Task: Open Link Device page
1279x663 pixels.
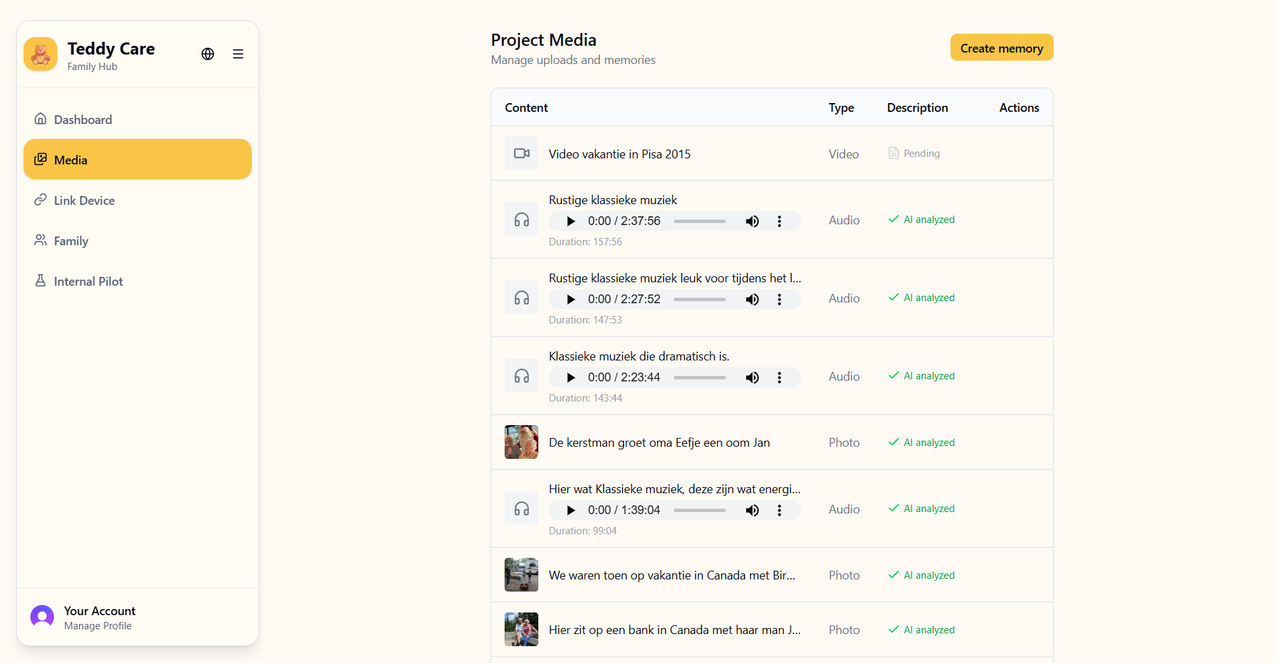Action: (84, 201)
